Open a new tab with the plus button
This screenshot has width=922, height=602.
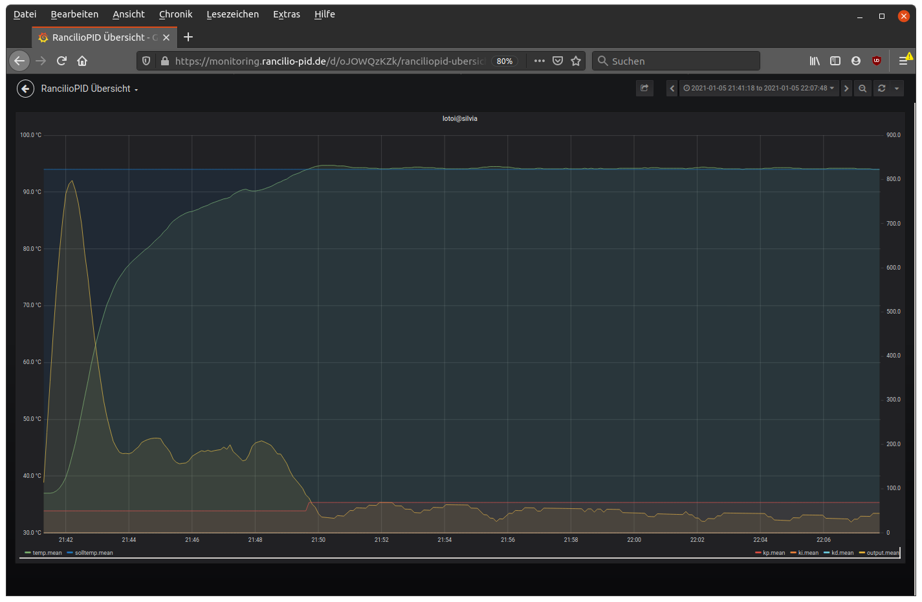(x=188, y=37)
